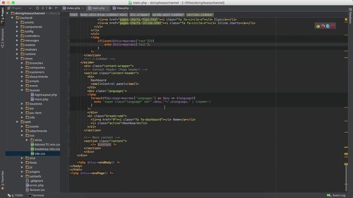Select the attachments folder
Image resolution: width=353 pixels, height=198 pixels.
click(38, 131)
